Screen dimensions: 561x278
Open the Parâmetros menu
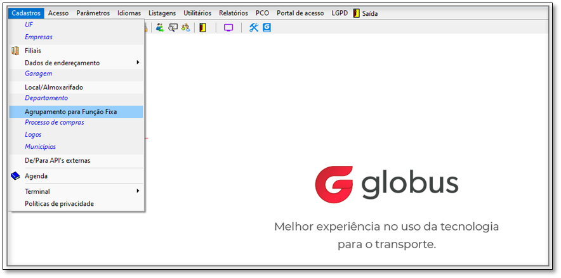point(93,13)
